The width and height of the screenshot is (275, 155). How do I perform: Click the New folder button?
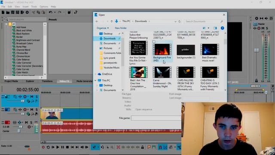(121, 28)
